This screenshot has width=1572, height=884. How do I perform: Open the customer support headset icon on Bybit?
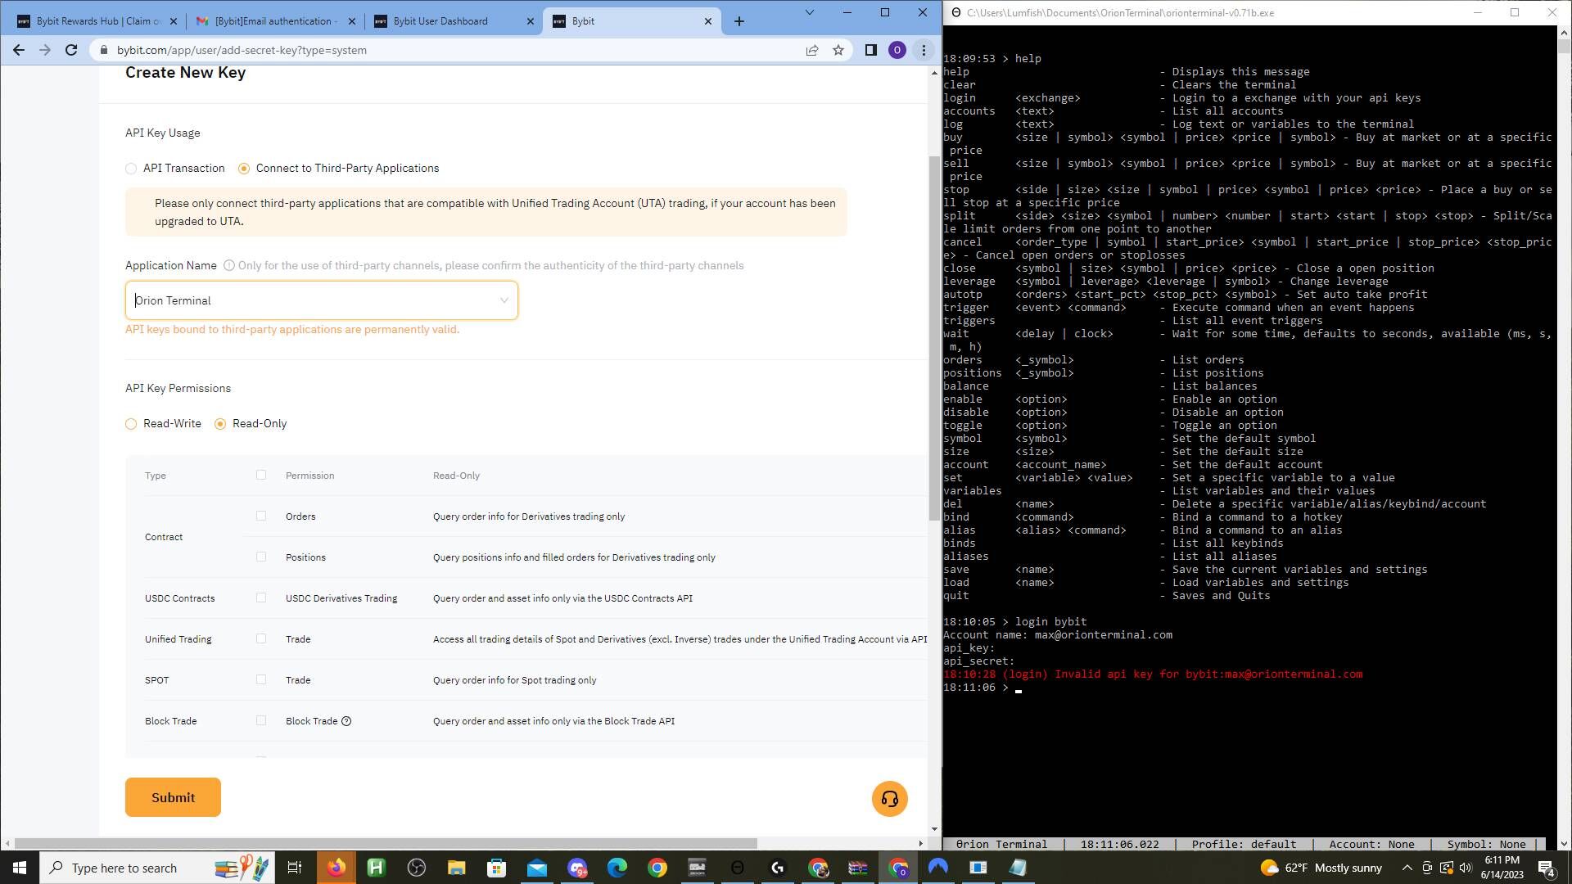(889, 798)
